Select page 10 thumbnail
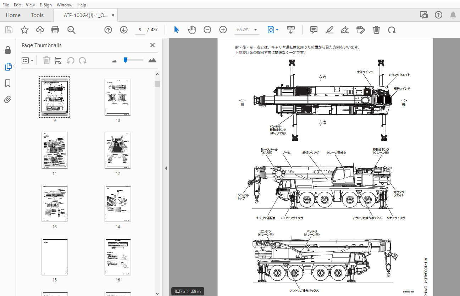Viewport: 460px width, 296px height. click(x=118, y=97)
